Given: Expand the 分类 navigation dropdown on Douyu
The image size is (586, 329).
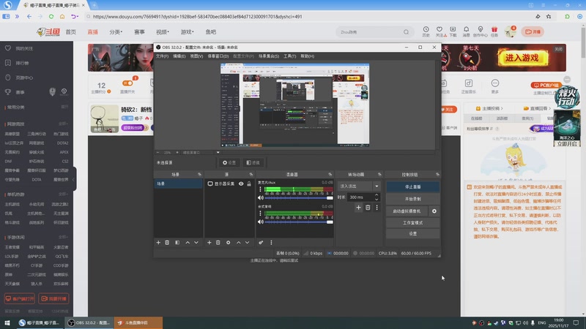Looking at the screenshot, I should tap(116, 32).
